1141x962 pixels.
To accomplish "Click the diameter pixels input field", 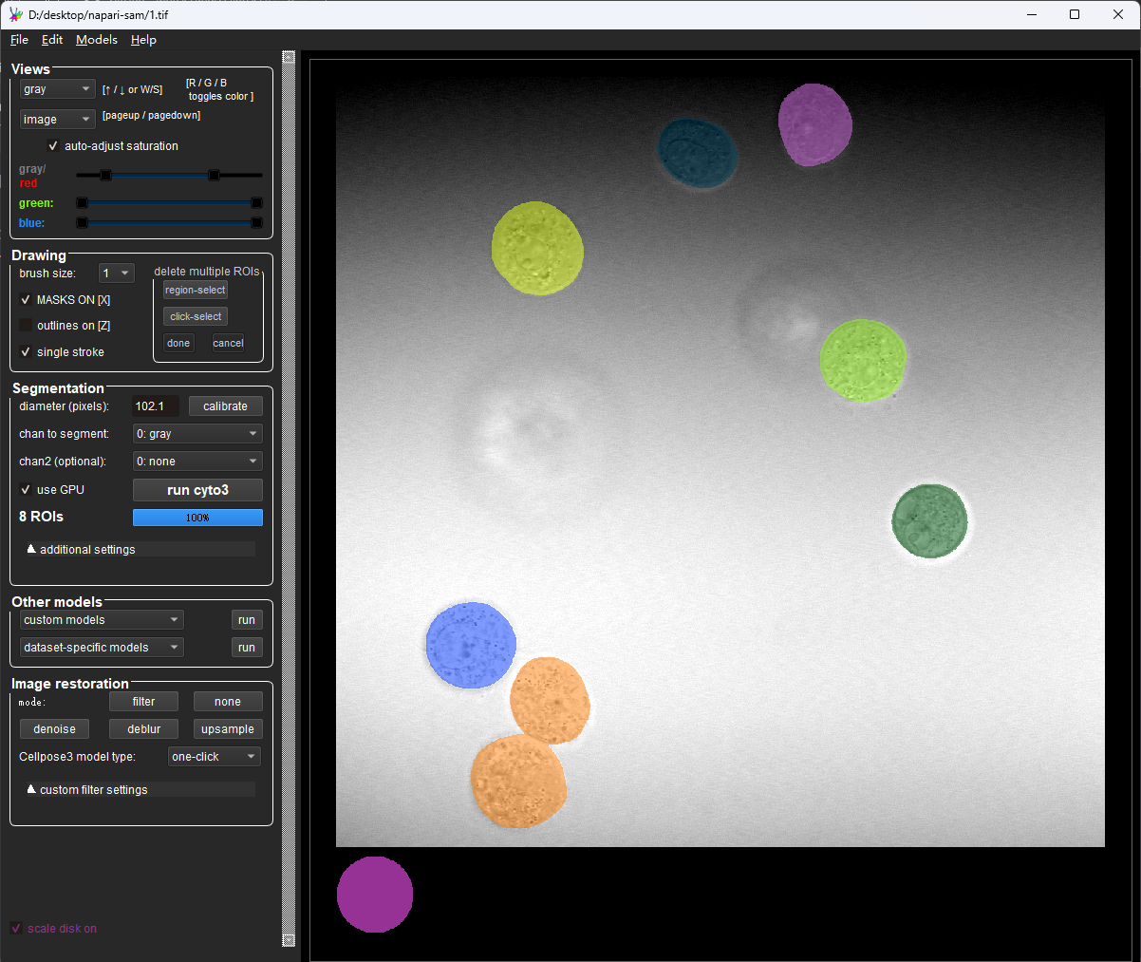I will [x=155, y=406].
